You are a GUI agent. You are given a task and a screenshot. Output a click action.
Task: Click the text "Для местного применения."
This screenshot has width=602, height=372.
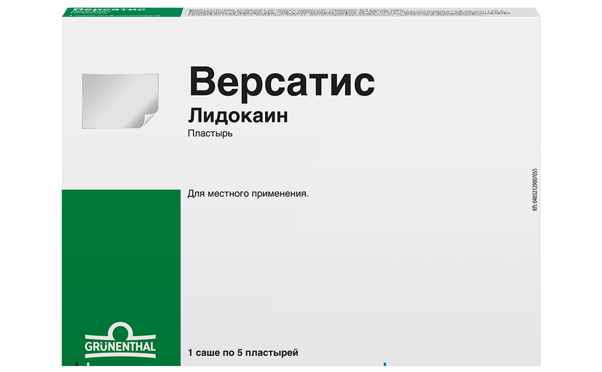pos(248,194)
